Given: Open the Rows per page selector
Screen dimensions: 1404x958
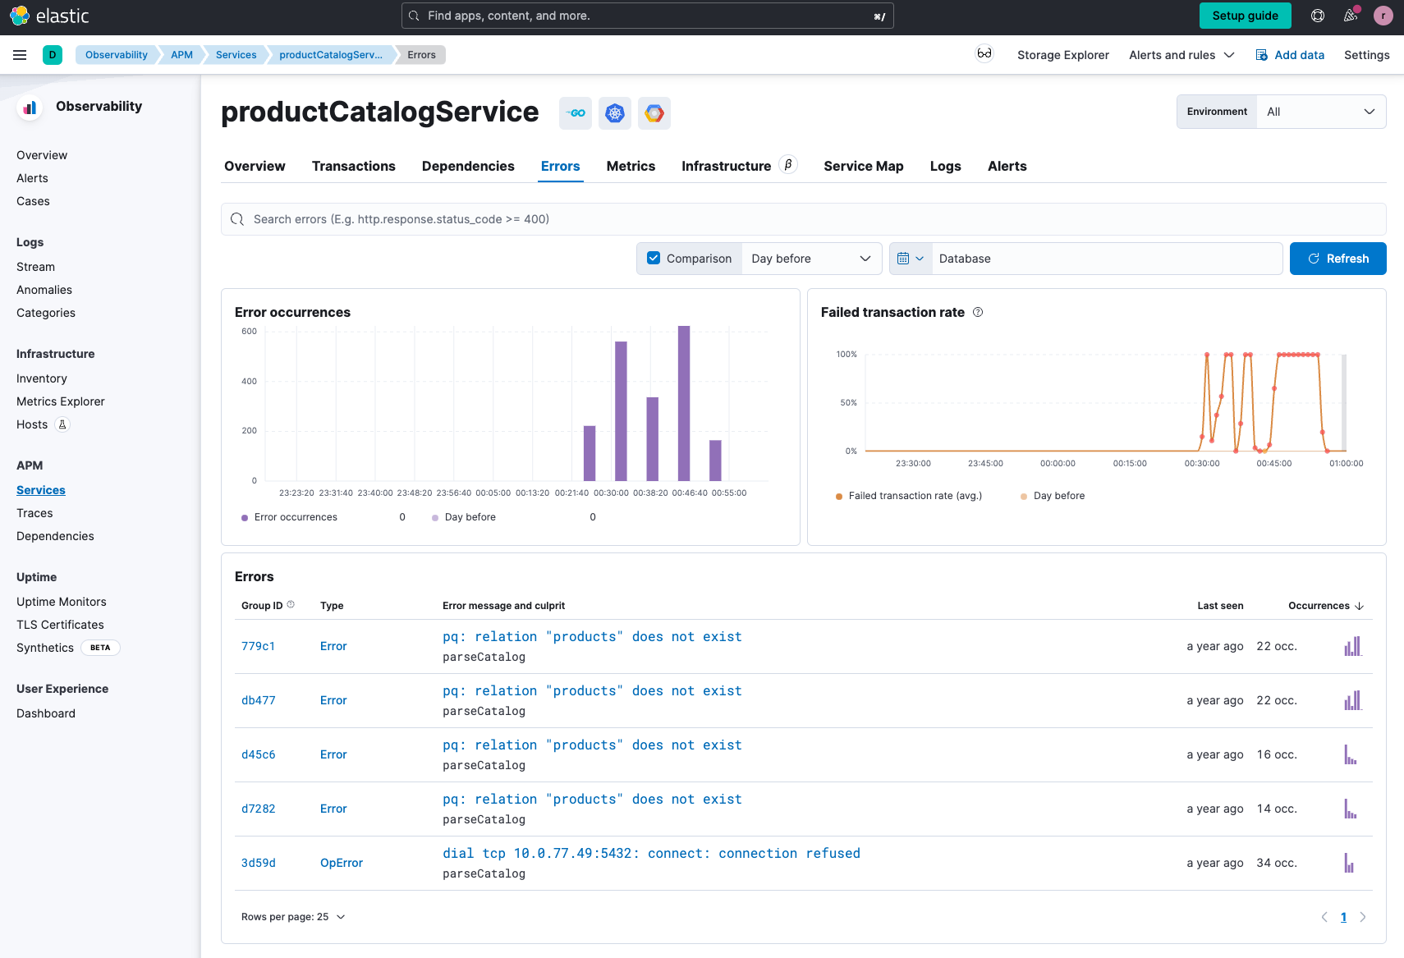Looking at the screenshot, I should (x=293, y=917).
